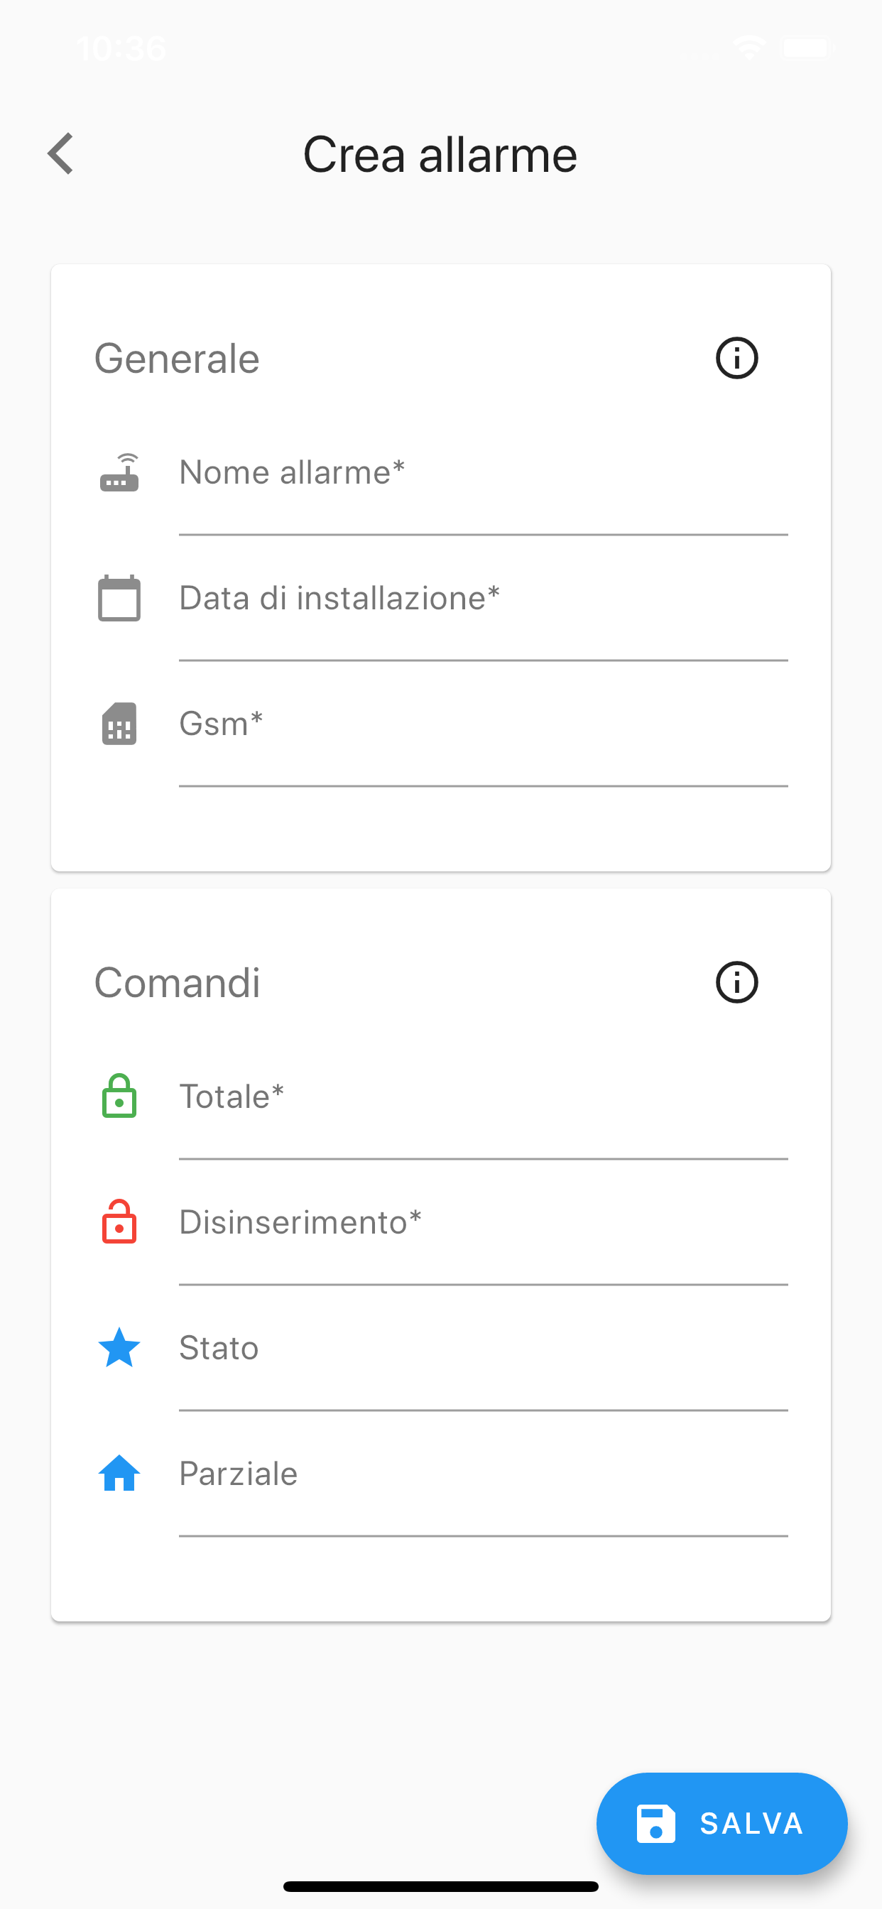Screen dimensions: 882x1909
Task: Tap the green lock Totale icon
Action: click(119, 1096)
